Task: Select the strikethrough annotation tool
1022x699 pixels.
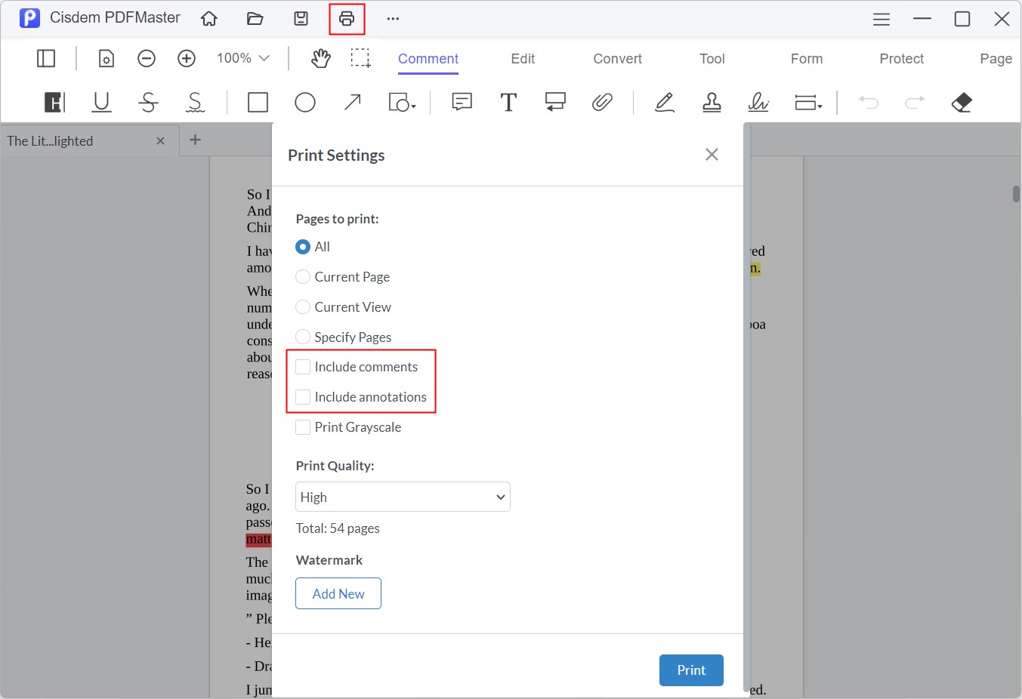Action: pos(148,102)
